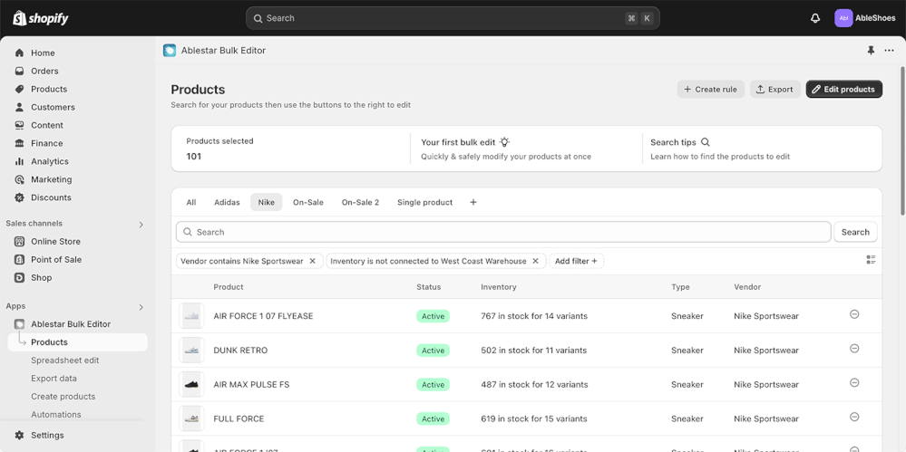Open the Your first bulk edit card
Image resolution: width=906 pixels, height=452 pixels.
click(x=526, y=149)
